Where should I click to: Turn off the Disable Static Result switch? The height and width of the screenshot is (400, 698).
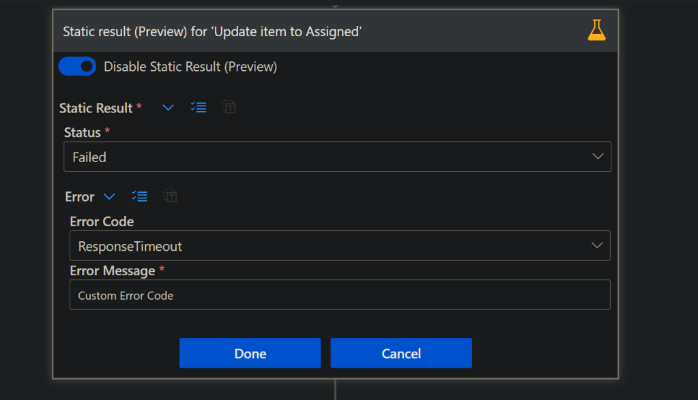[x=77, y=66]
